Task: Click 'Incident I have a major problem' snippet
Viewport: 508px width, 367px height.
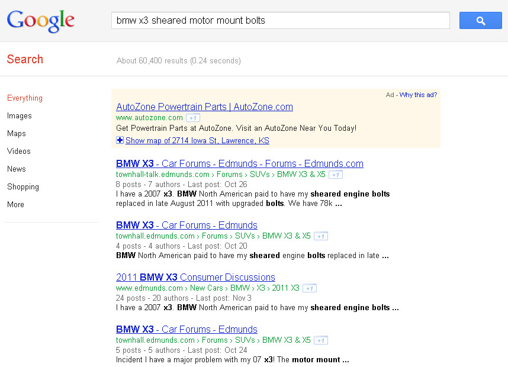Action: click(232, 359)
